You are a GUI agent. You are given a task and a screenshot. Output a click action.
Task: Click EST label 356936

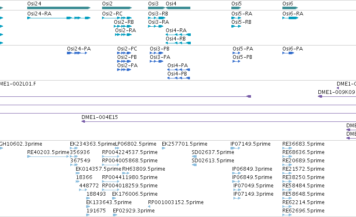click(80, 152)
